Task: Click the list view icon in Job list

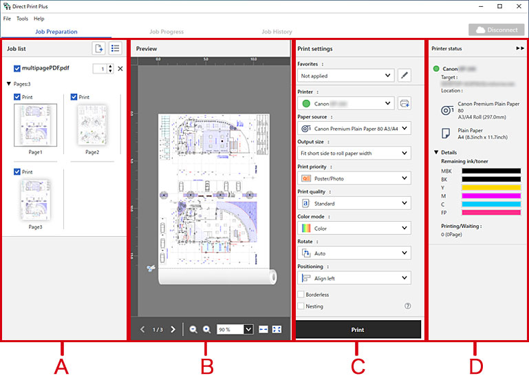Action: click(x=116, y=49)
